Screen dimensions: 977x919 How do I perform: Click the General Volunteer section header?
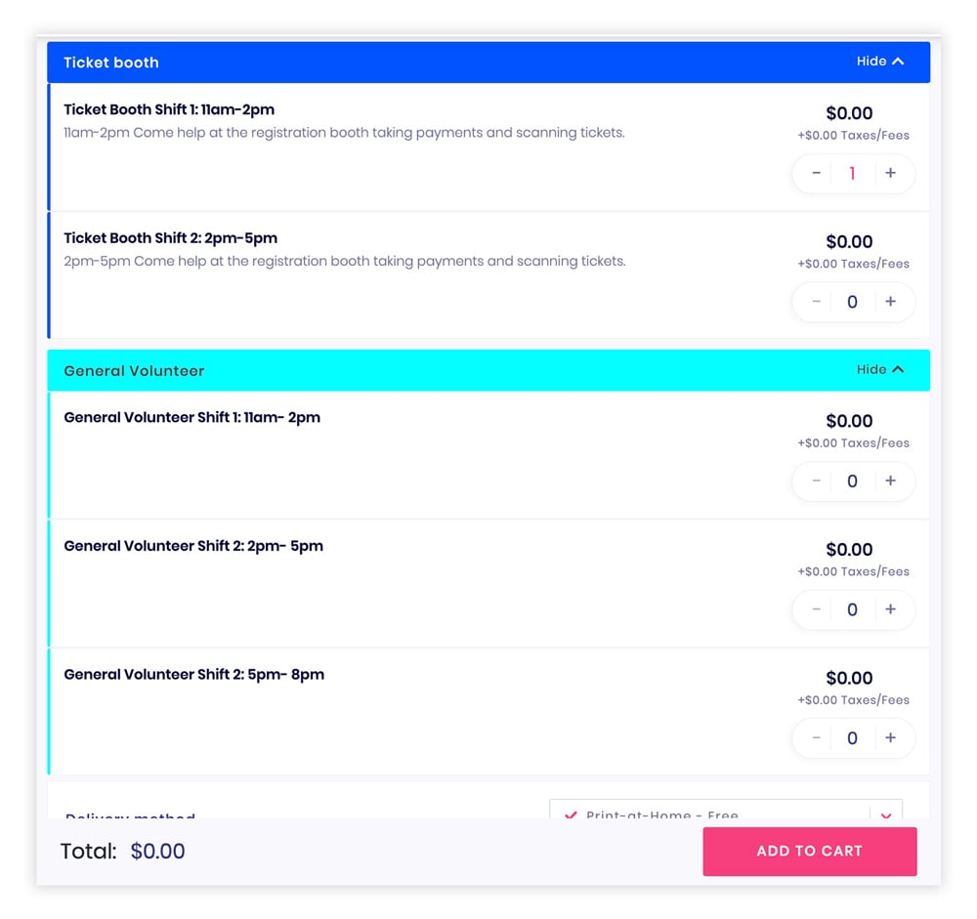(488, 371)
